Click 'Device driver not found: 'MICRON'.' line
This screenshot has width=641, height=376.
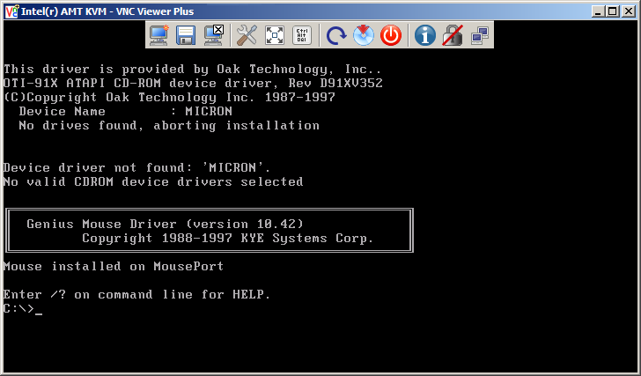coord(137,167)
